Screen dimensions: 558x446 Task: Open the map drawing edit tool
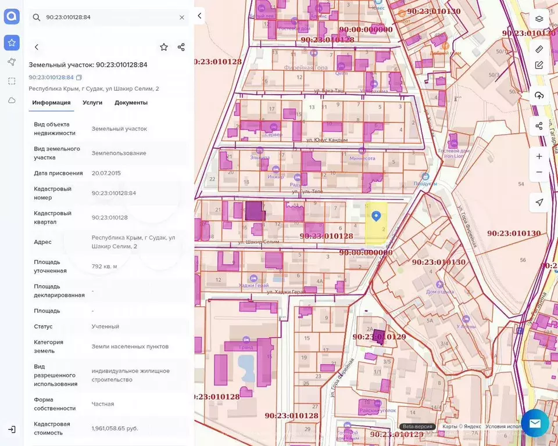pos(539,65)
